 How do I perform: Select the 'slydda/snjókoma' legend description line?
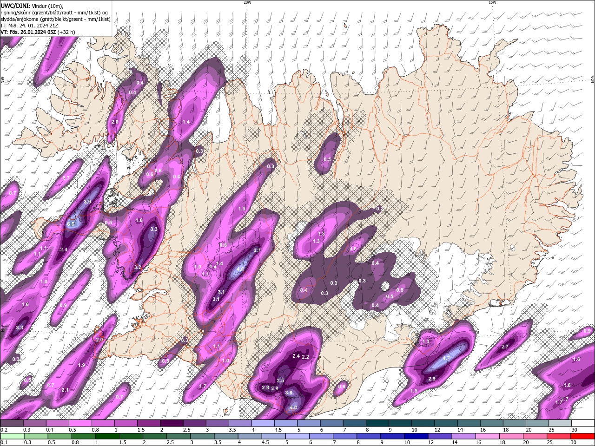pos(56,19)
